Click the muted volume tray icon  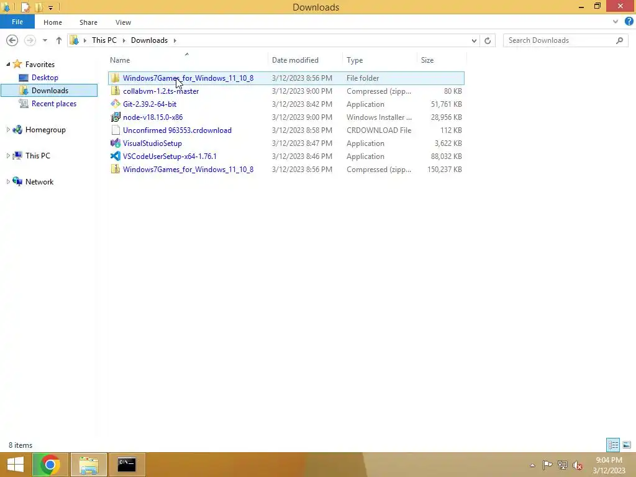click(x=577, y=465)
